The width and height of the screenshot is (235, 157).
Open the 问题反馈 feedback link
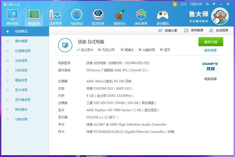(x=196, y=4)
